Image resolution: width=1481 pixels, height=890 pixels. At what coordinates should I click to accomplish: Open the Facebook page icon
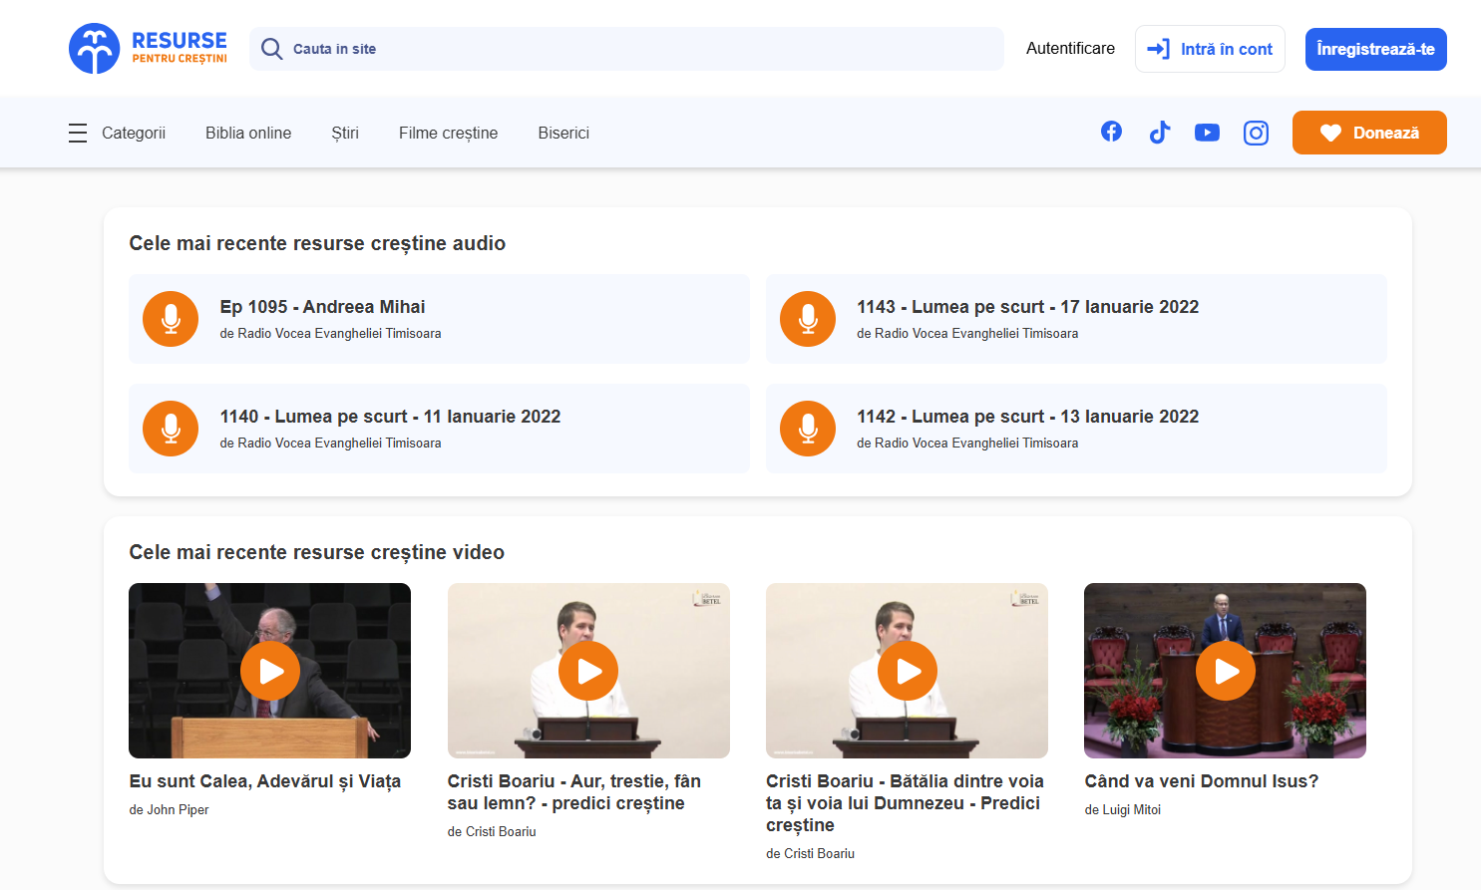coord(1111,132)
